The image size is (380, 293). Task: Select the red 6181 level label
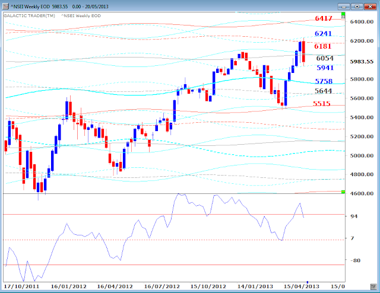pyautogui.click(x=323, y=46)
